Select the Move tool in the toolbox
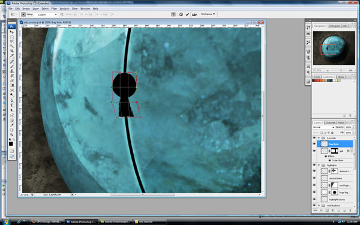The image size is (360, 225). tap(12, 32)
